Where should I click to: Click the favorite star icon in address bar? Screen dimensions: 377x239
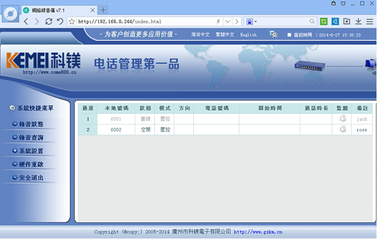(72, 21)
